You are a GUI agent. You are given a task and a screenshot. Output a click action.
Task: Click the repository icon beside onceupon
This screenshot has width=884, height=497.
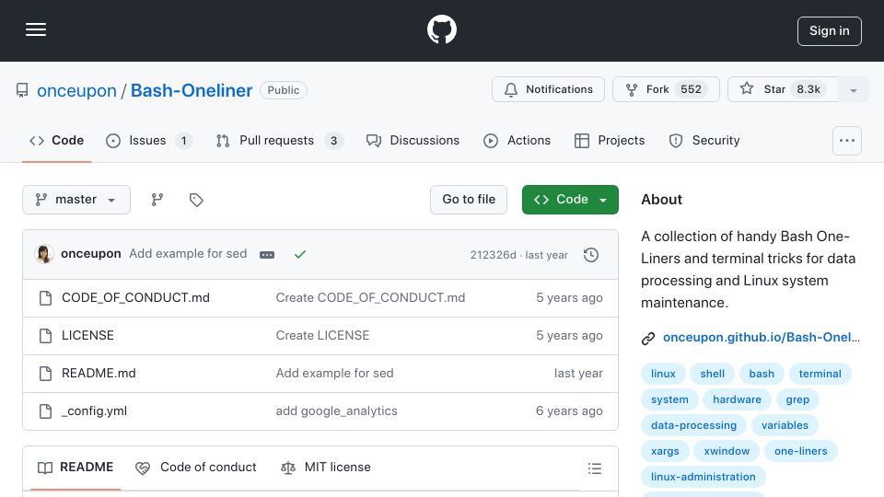(22, 90)
